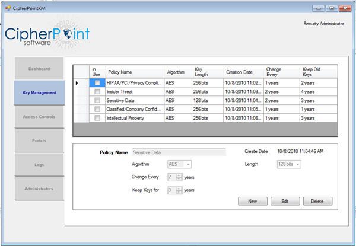This screenshot has height=246, width=356.
Task: Toggle In Use checkbox for HIPAA/PCI/Privacy policy
Action: coord(97,83)
